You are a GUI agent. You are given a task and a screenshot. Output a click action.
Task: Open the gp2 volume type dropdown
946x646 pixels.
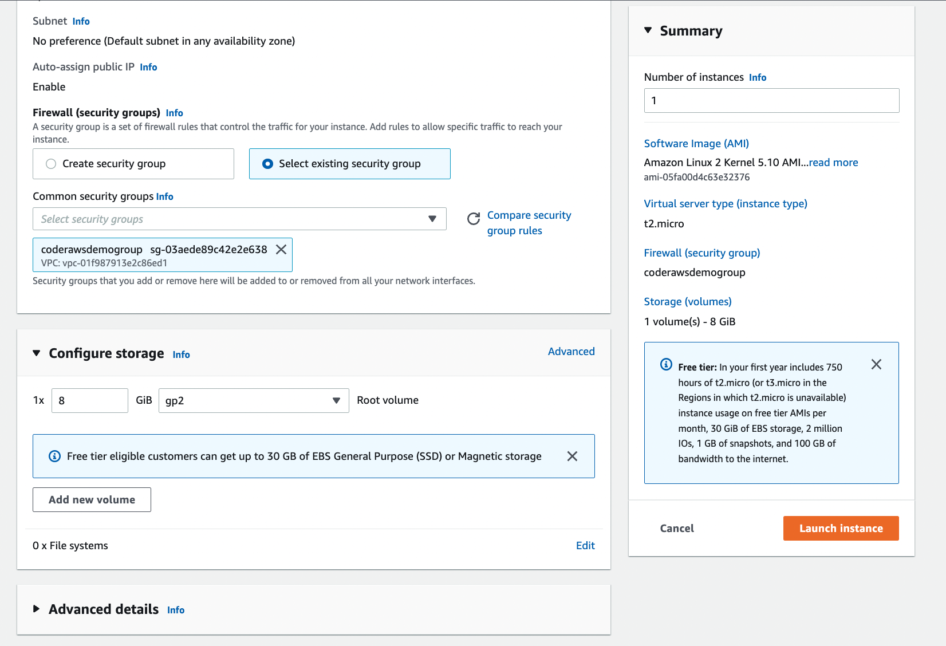(x=254, y=401)
